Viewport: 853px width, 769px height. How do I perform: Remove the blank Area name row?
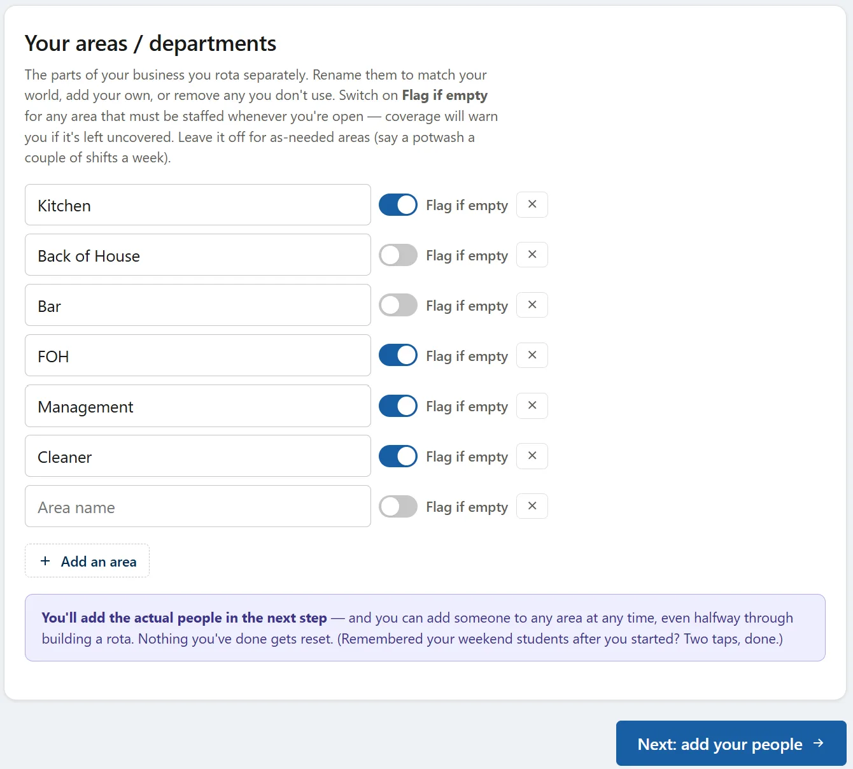(532, 506)
